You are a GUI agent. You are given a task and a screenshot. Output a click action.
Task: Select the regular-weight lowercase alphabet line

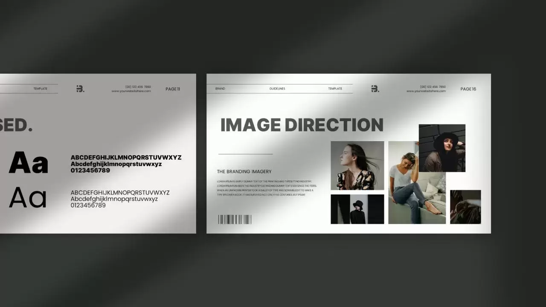pyautogui.click(x=114, y=199)
